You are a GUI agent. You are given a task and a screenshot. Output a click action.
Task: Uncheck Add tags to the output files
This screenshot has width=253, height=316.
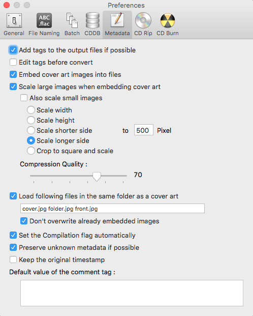pos(13,50)
